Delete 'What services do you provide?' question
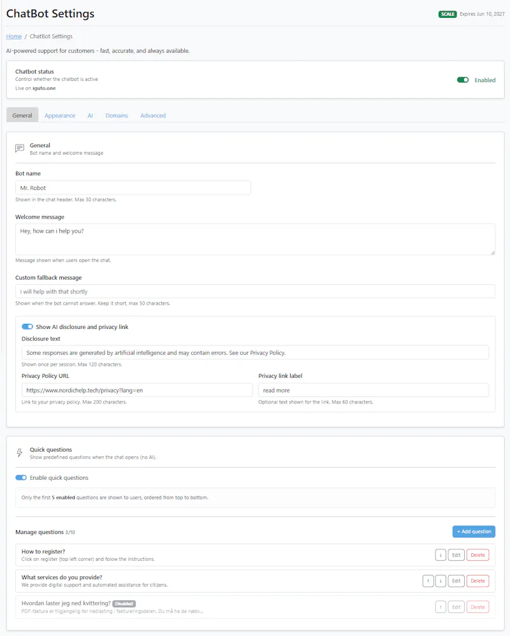Viewport: 510px width, 636px height. (x=477, y=581)
